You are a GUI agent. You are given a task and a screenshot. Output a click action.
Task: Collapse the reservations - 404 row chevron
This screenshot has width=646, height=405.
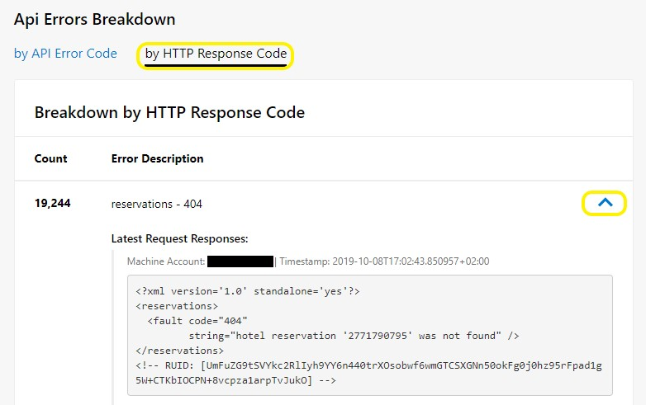coord(605,202)
